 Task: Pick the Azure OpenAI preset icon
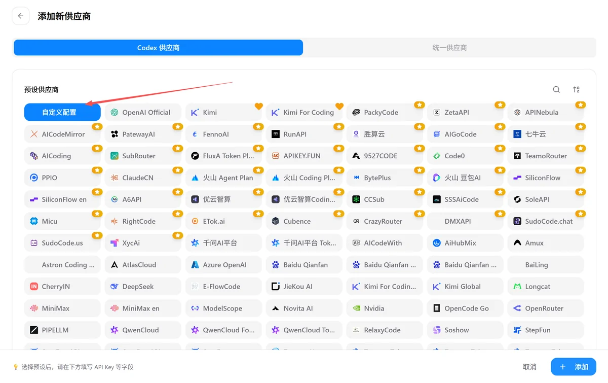click(195, 265)
